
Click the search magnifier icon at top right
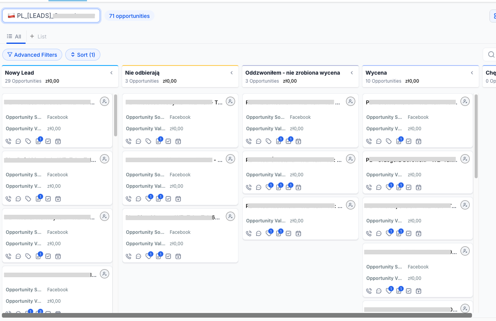point(491,55)
